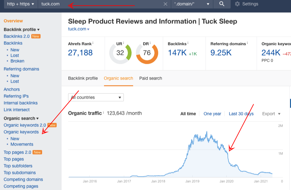Open the Referring domains sidebar link
Image resolution: width=291 pixels, height=190 pixels.
coord(21,69)
